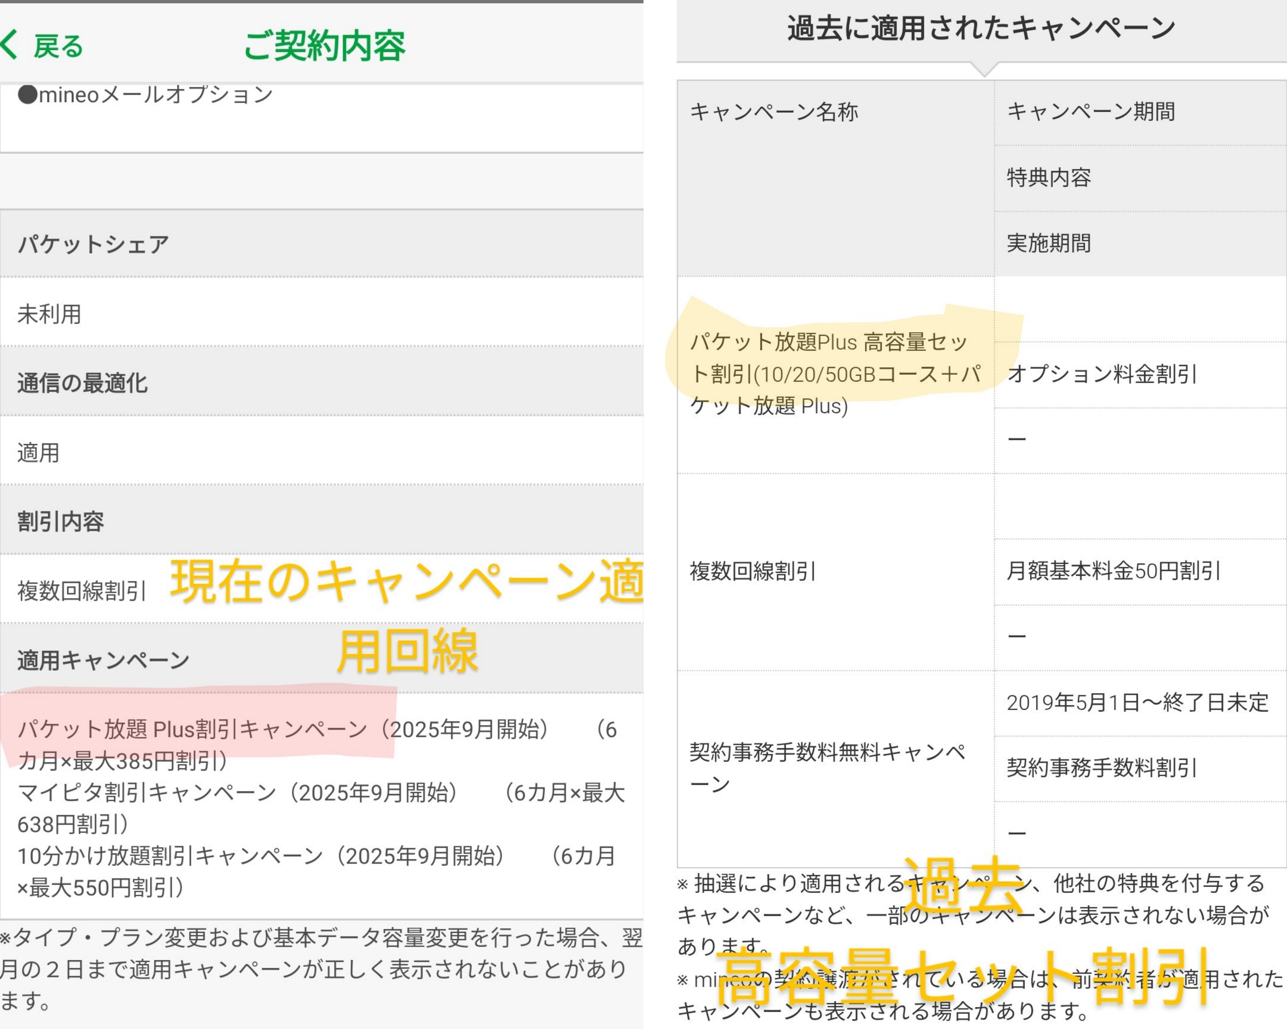This screenshot has width=1287, height=1029.
Task: Tap the 戻る back link
Action: pyautogui.click(x=58, y=46)
